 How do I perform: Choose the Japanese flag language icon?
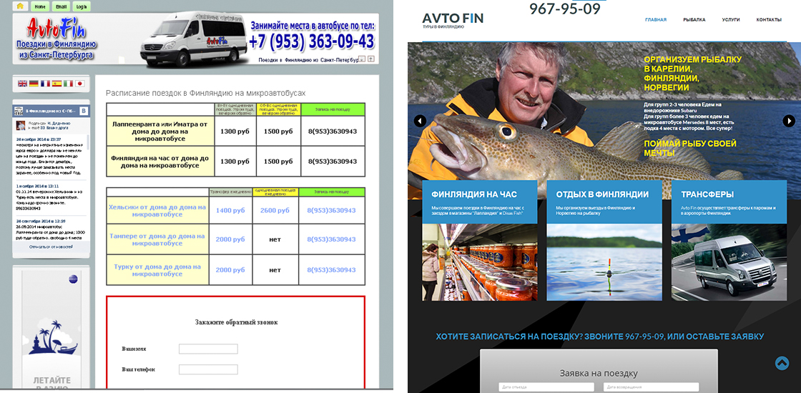79,84
